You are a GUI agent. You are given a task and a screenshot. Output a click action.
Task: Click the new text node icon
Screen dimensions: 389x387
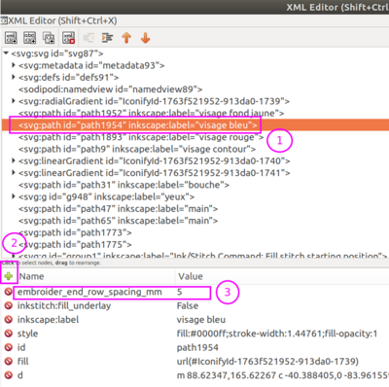tap(30, 38)
